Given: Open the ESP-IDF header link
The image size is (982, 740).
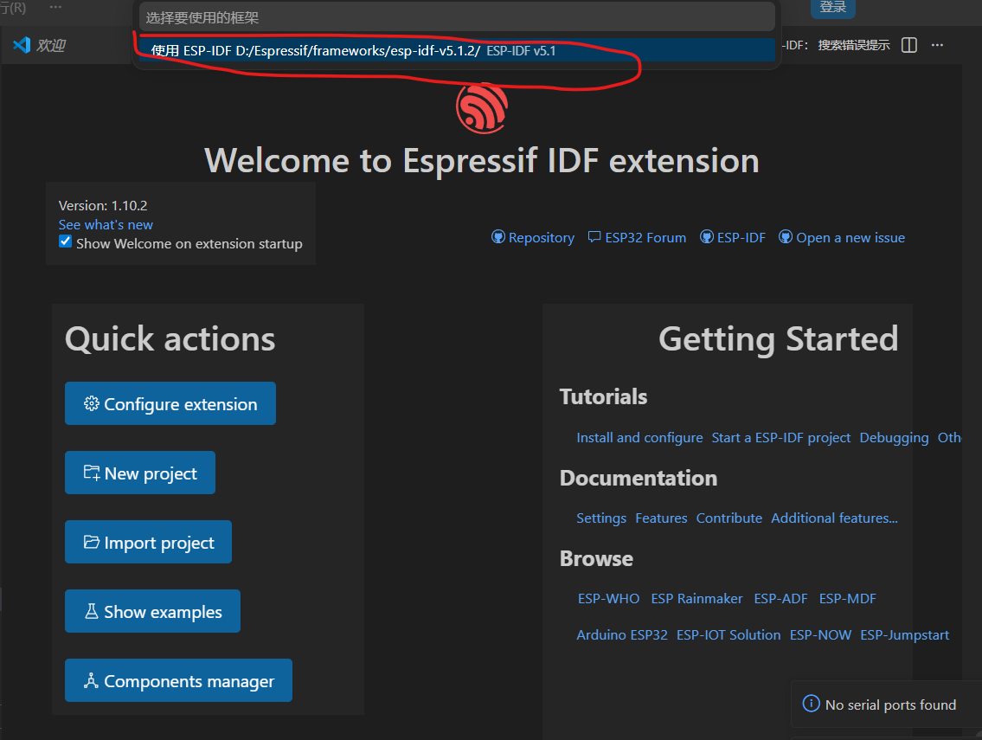Looking at the screenshot, I should point(741,237).
